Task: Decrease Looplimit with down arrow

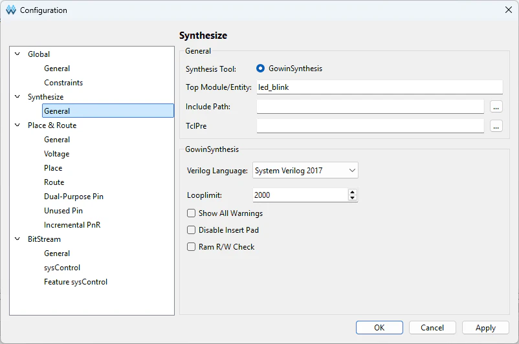Action: coord(352,198)
